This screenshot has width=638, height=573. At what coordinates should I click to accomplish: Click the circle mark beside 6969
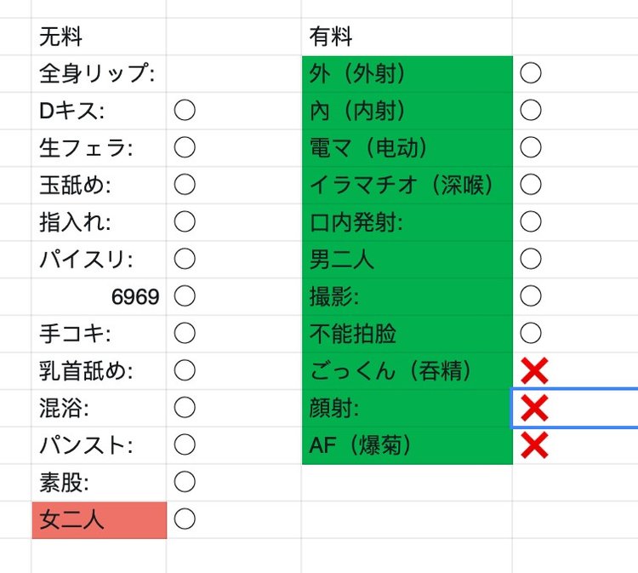185,296
